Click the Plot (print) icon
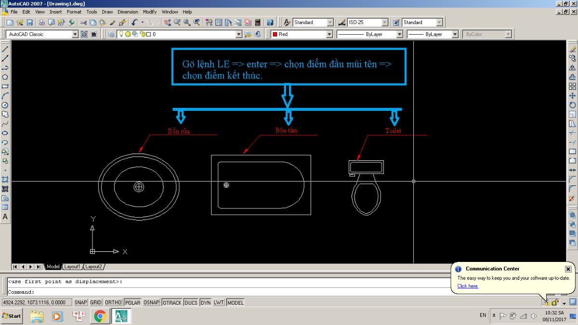The image size is (578, 325). [x=42, y=22]
